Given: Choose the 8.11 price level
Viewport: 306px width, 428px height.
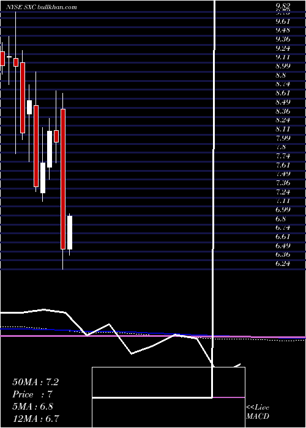Looking at the screenshot, I should pyautogui.click(x=283, y=129).
